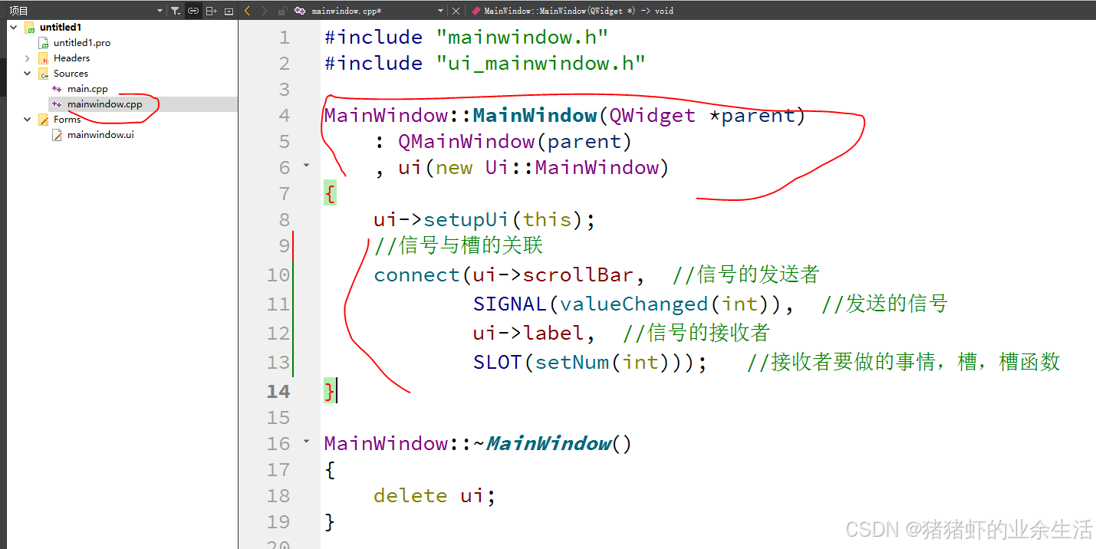Open the mainwindow.cpp* open documents dropdown

point(440,11)
